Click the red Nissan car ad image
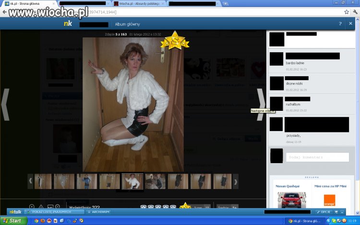Image resolution: width=360 pixels, height=225 pixels. (291, 200)
